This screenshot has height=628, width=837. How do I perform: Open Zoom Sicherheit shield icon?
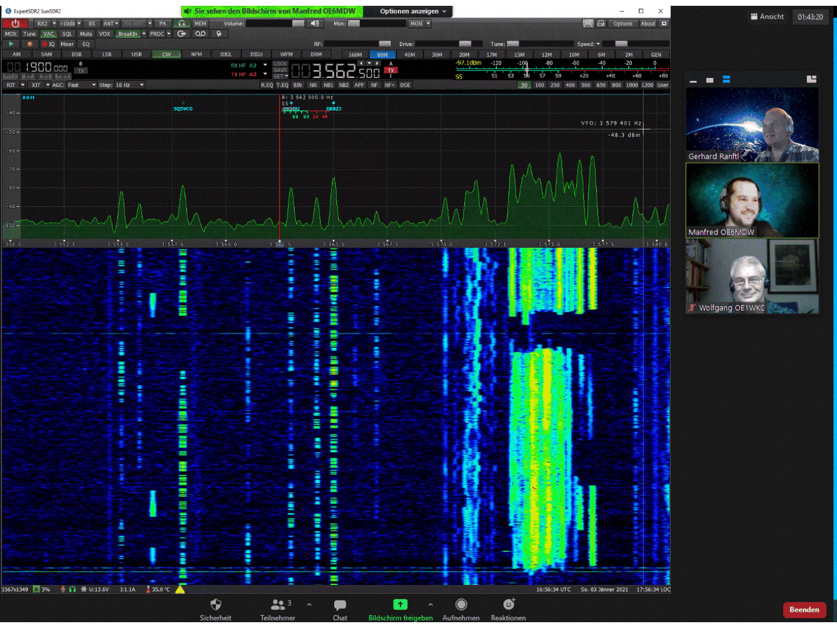pos(216,605)
